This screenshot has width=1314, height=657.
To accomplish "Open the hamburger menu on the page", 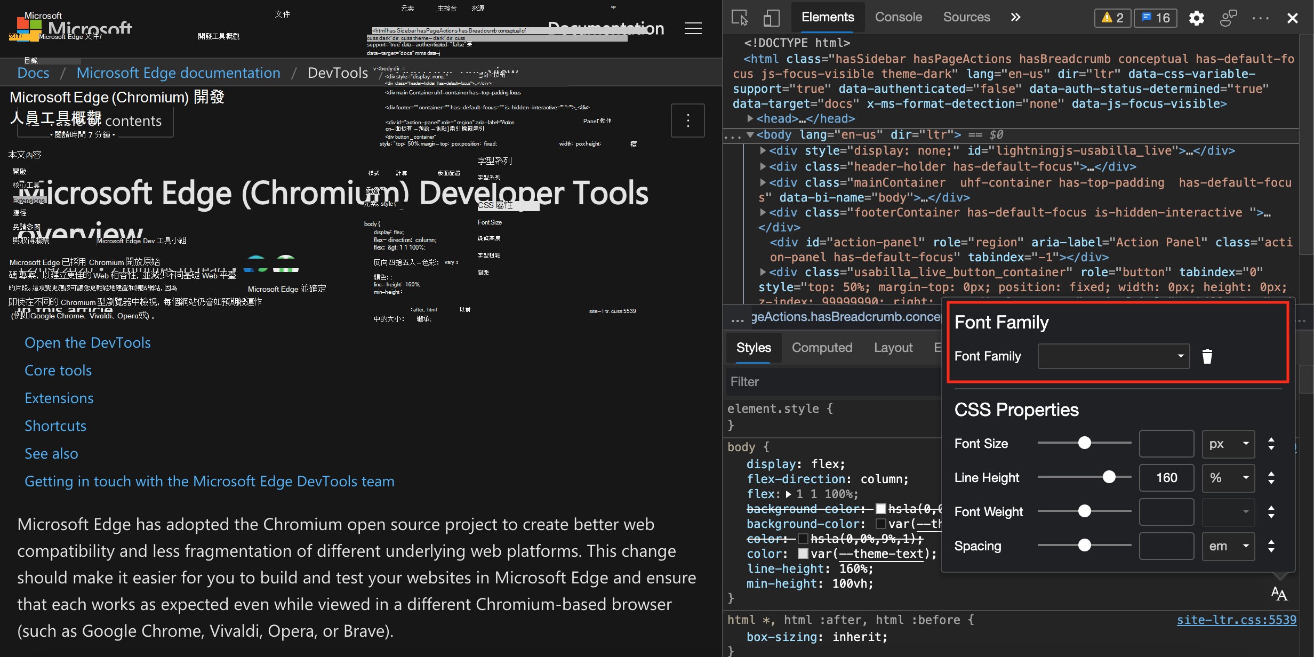I will [x=693, y=28].
